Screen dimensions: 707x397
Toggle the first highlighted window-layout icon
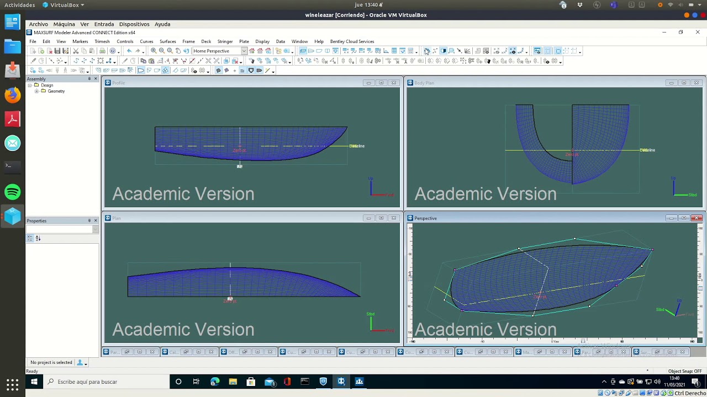click(x=548, y=51)
